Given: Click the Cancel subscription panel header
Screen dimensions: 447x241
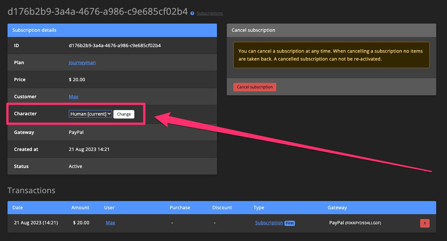Looking at the screenshot, I should (x=253, y=30).
